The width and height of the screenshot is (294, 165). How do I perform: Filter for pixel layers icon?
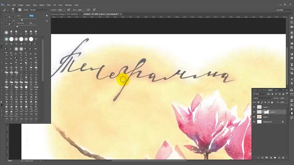(x=268, y=94)
